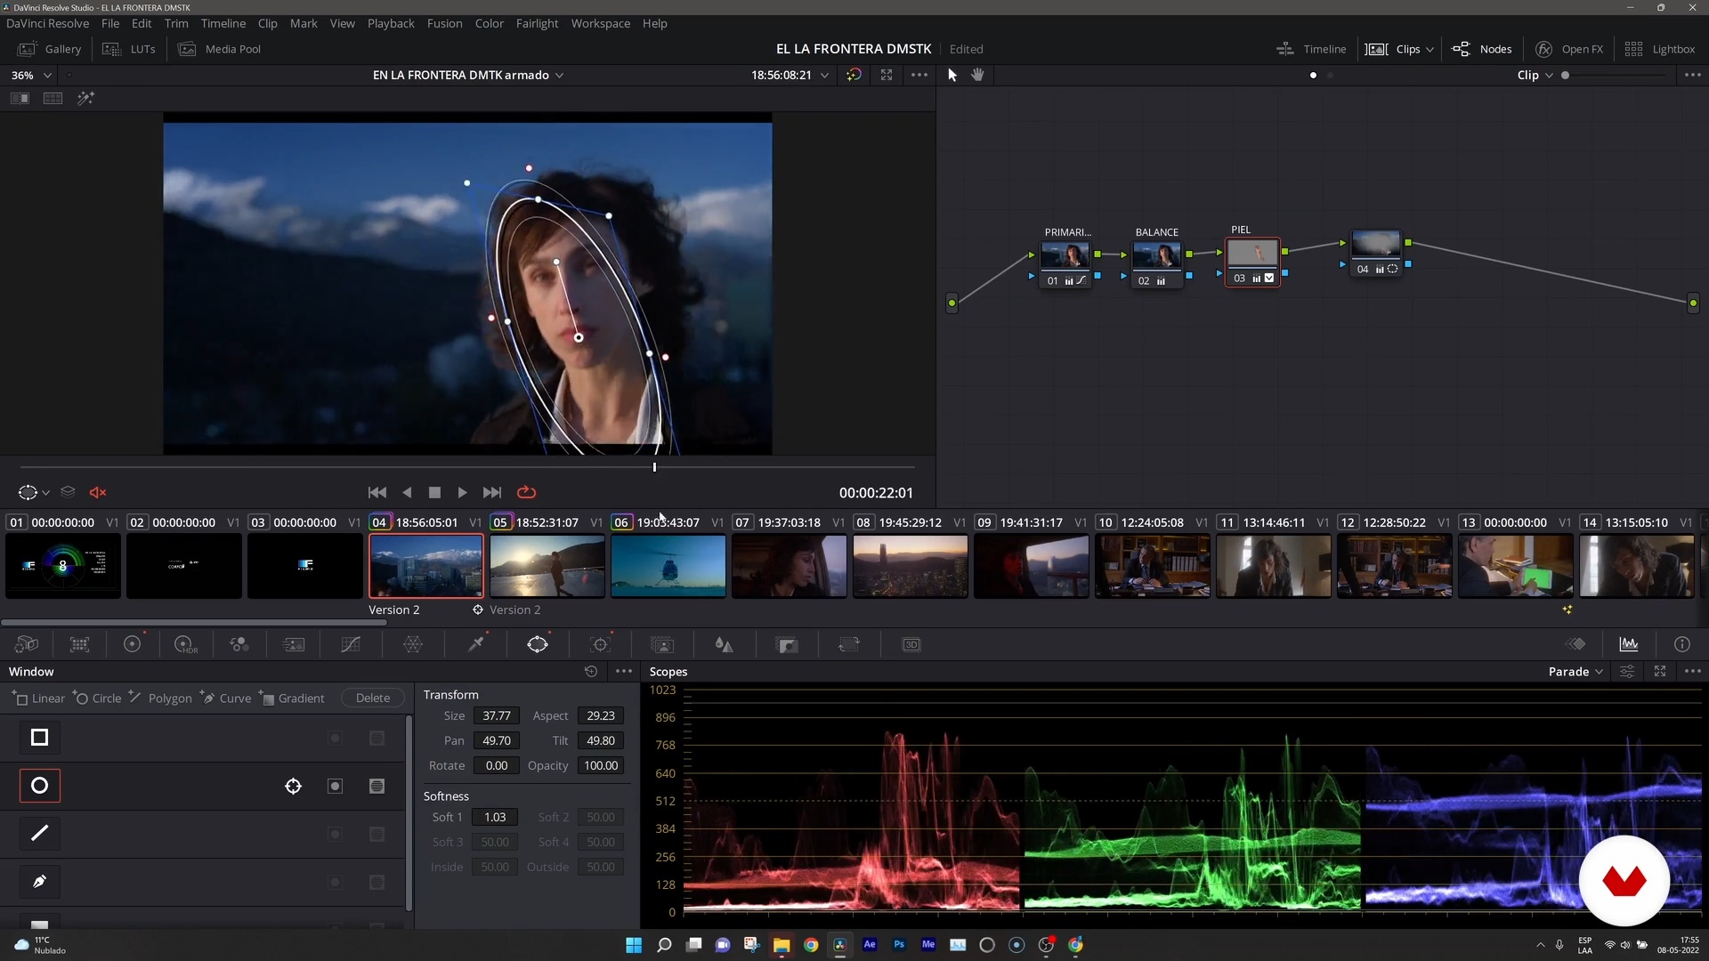The width and height of the screenshot is (1709, 961).
Task: Toggle the Nodes panel
Action: click(1482, 49)
